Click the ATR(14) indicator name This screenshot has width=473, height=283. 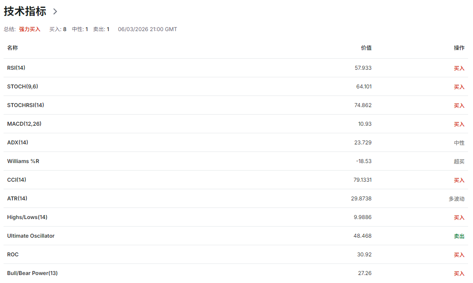tap(17, 199)
